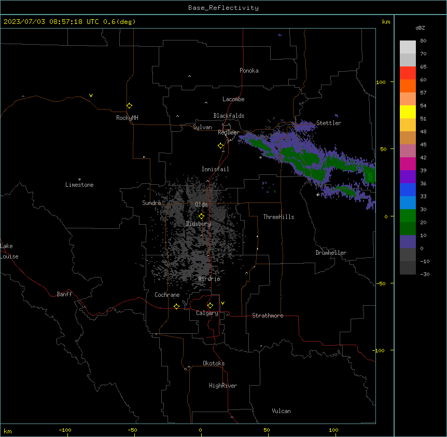Click the Calgary label

pos(207,313)
